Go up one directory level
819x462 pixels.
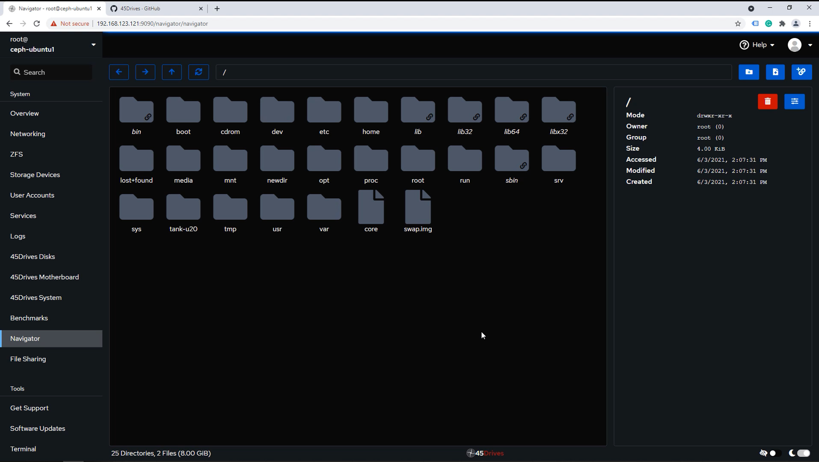(172, 72)
